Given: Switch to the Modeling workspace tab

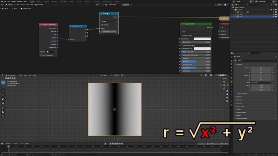Looking at the screenshot, I should (39, 2).
